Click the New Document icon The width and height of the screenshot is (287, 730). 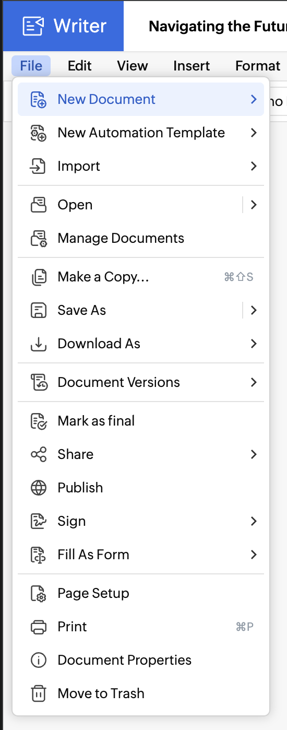(x=39, y=99)
